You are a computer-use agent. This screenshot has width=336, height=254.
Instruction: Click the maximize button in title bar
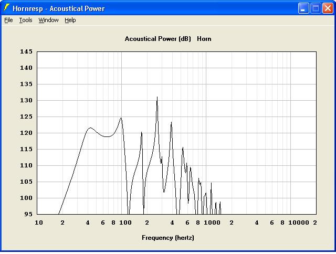click(x=316, y=8)
